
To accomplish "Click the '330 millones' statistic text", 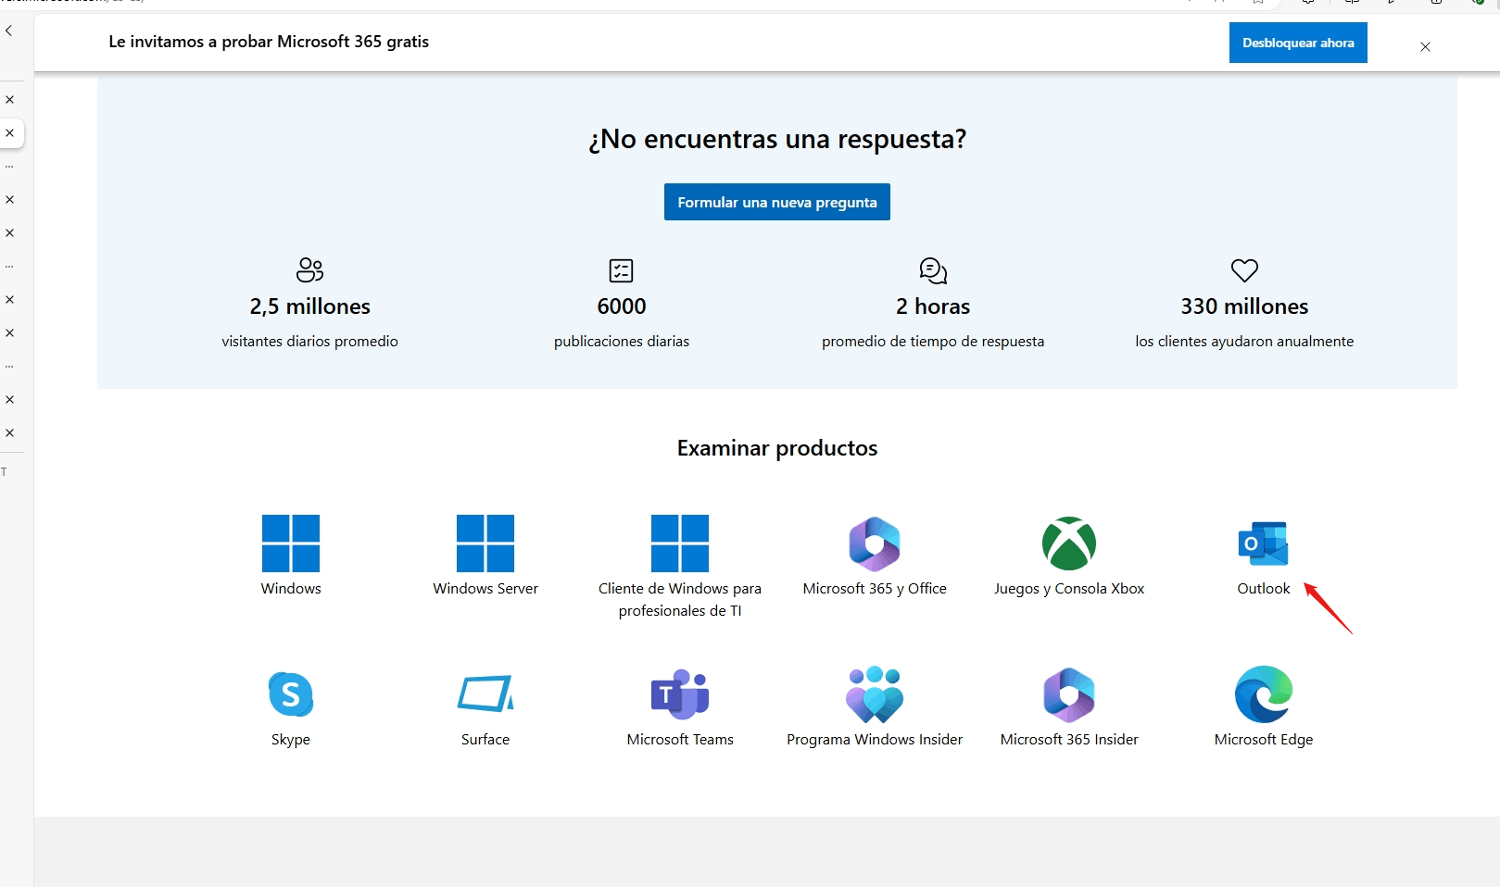I will click(1244, 306).
